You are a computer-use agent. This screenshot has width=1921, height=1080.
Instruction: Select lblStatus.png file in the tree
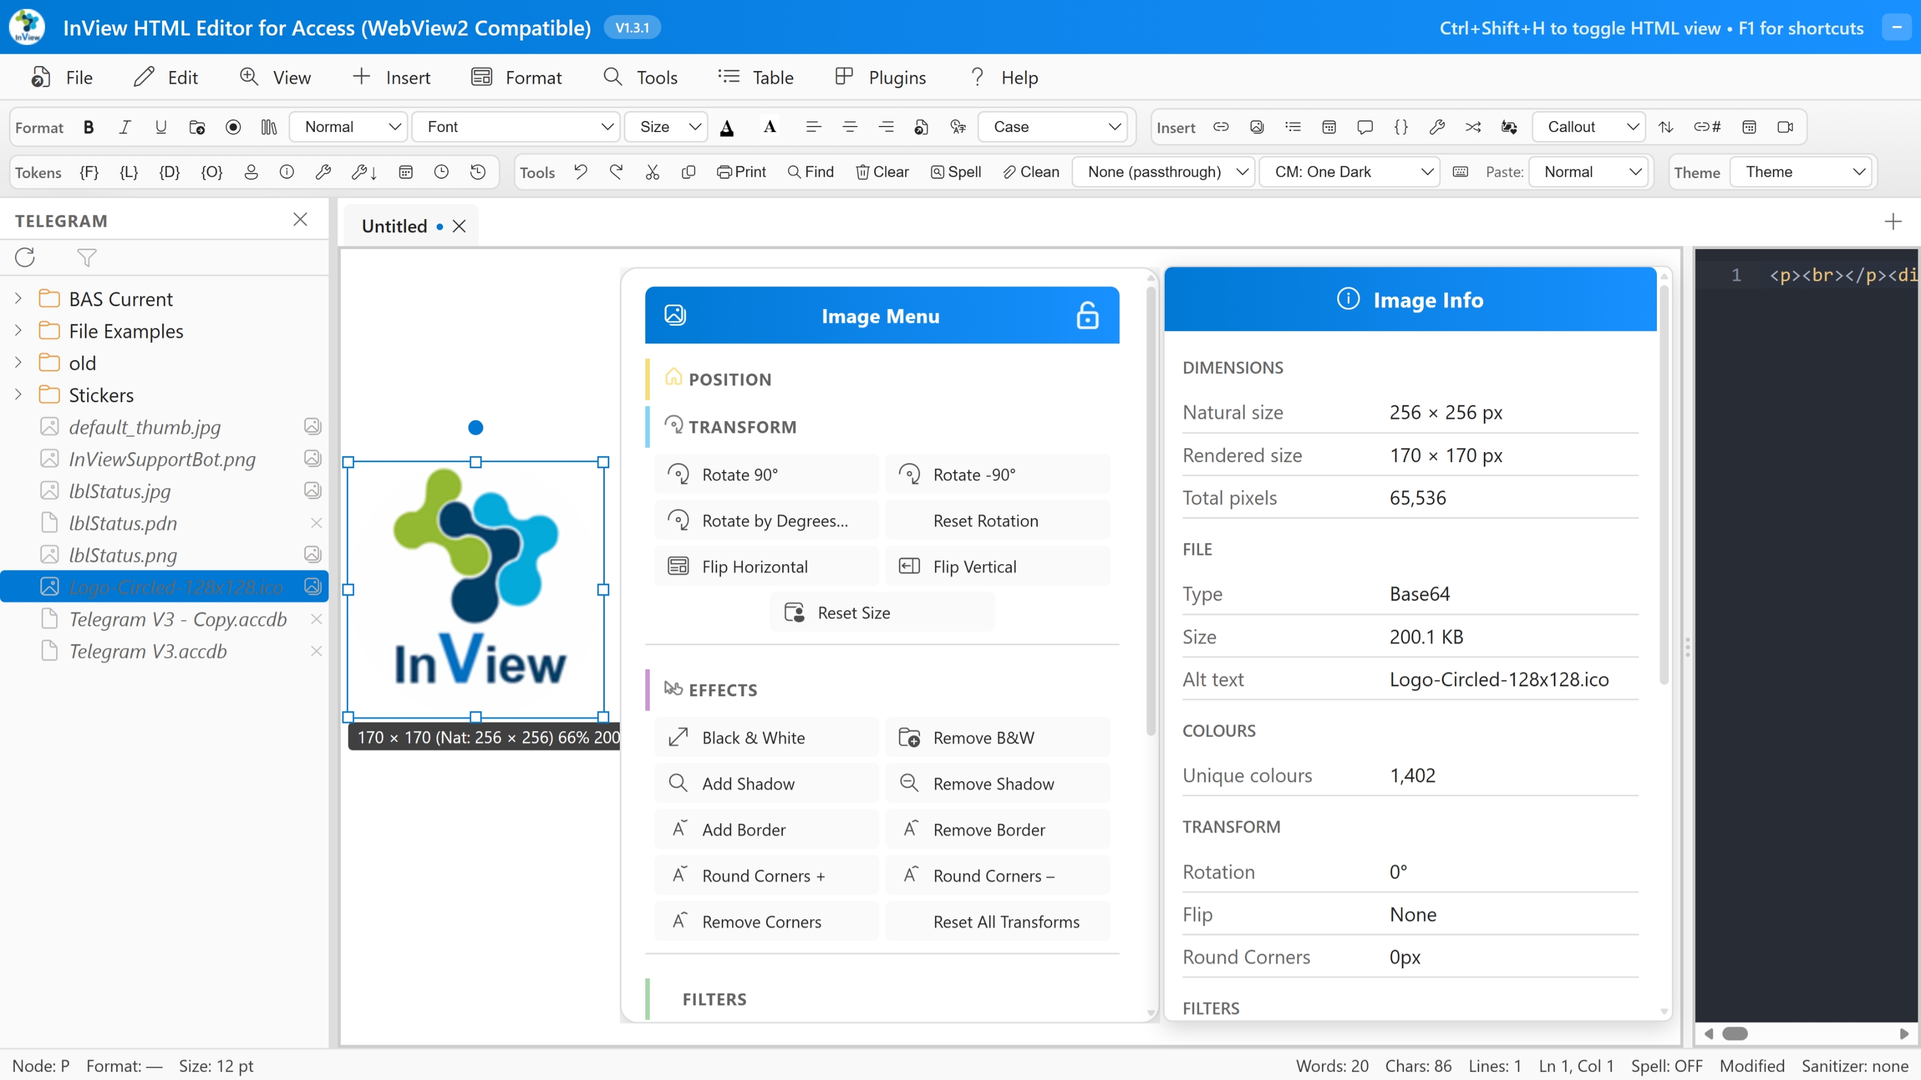(x=123, y=555)
